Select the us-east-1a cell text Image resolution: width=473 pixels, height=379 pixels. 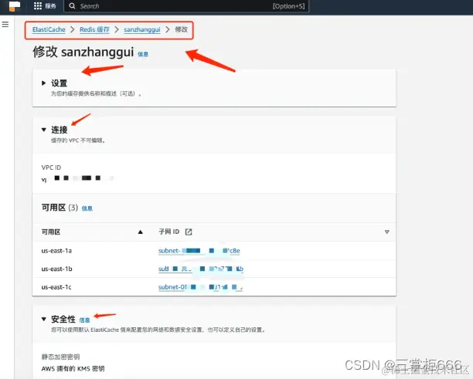tap(56, 251)
